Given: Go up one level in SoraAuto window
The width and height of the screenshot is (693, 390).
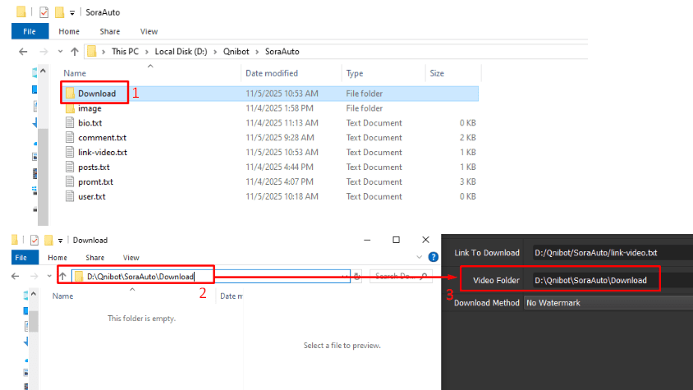Looking at the screenshot, I should (x=75, y=52).
